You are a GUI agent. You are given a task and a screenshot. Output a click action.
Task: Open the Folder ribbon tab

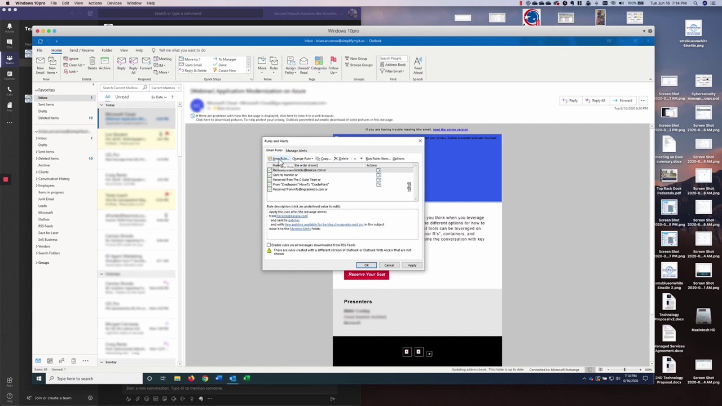tap(107, 50)
